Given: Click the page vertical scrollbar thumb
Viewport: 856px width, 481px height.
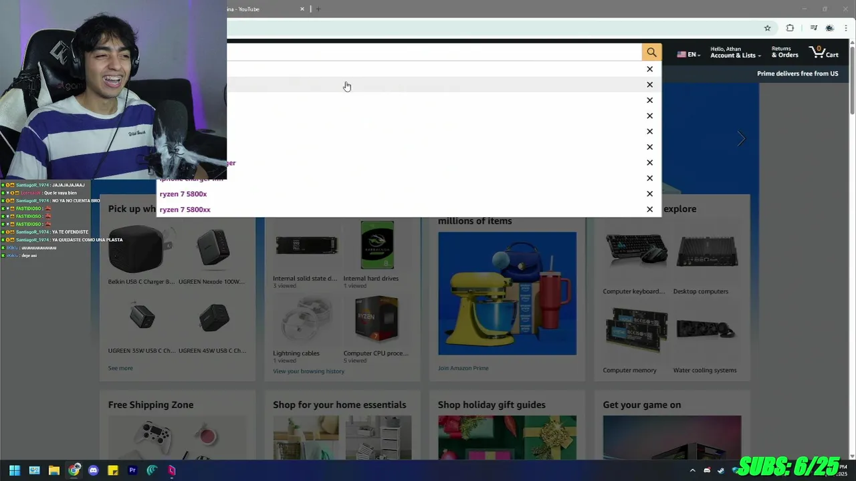Looking at the screenshot, I should point(852,80).
